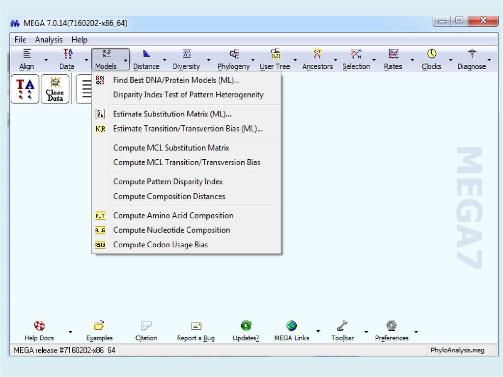The width and height of the screenshot is (503, 377).
Task: Select Estimate Substitution Matrix (ML)
Action: (172, 114)
